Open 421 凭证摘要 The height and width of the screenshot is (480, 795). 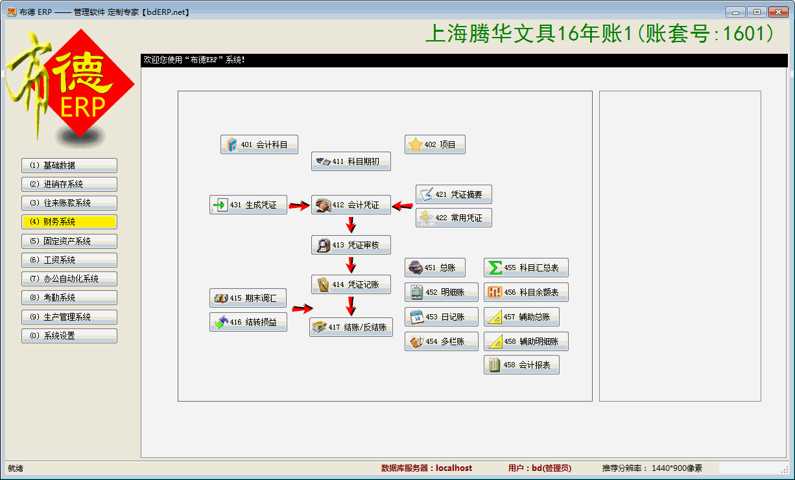pos(453,194)
